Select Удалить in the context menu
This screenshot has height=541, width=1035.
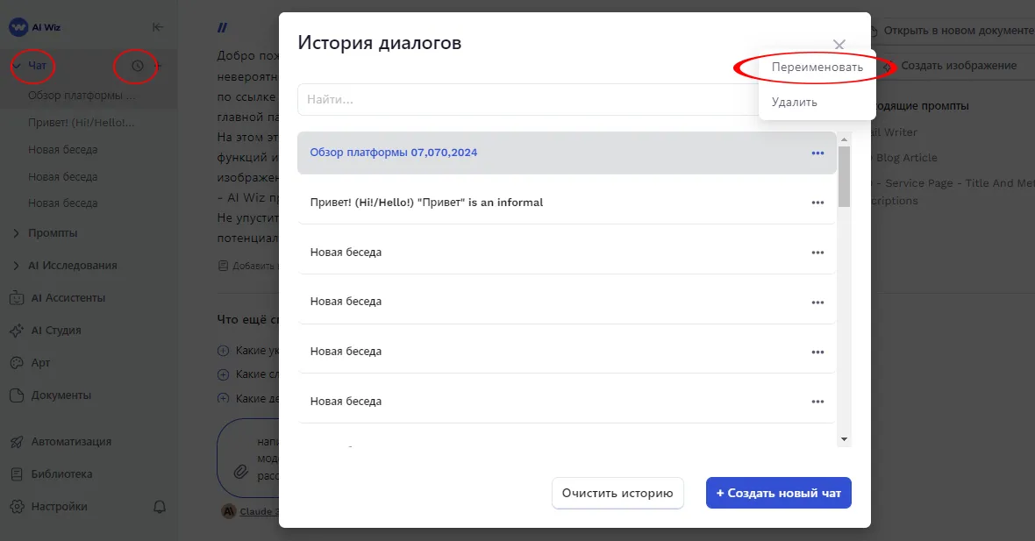[793, 102]
